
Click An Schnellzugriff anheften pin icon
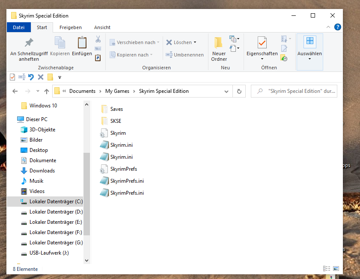(x=29, y=43)
